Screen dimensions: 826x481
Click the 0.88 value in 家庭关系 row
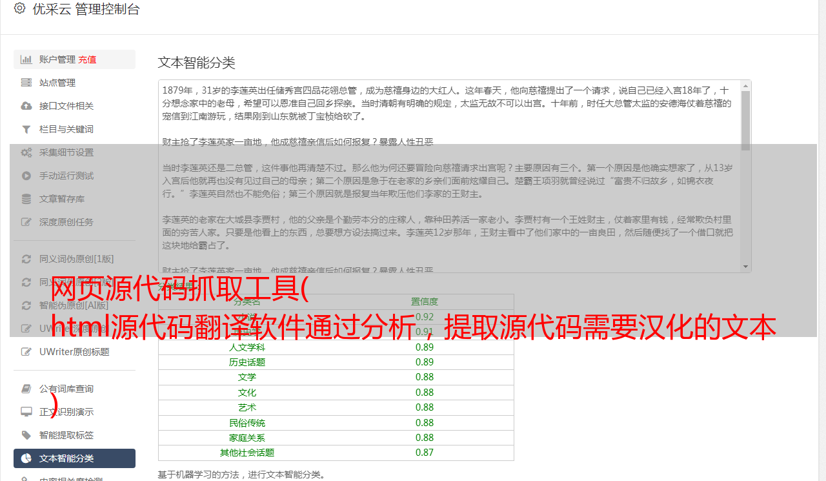(x=425, y=438)
